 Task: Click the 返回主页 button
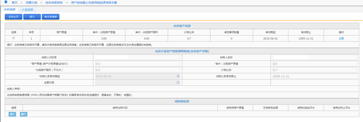[x=13, y=17]
